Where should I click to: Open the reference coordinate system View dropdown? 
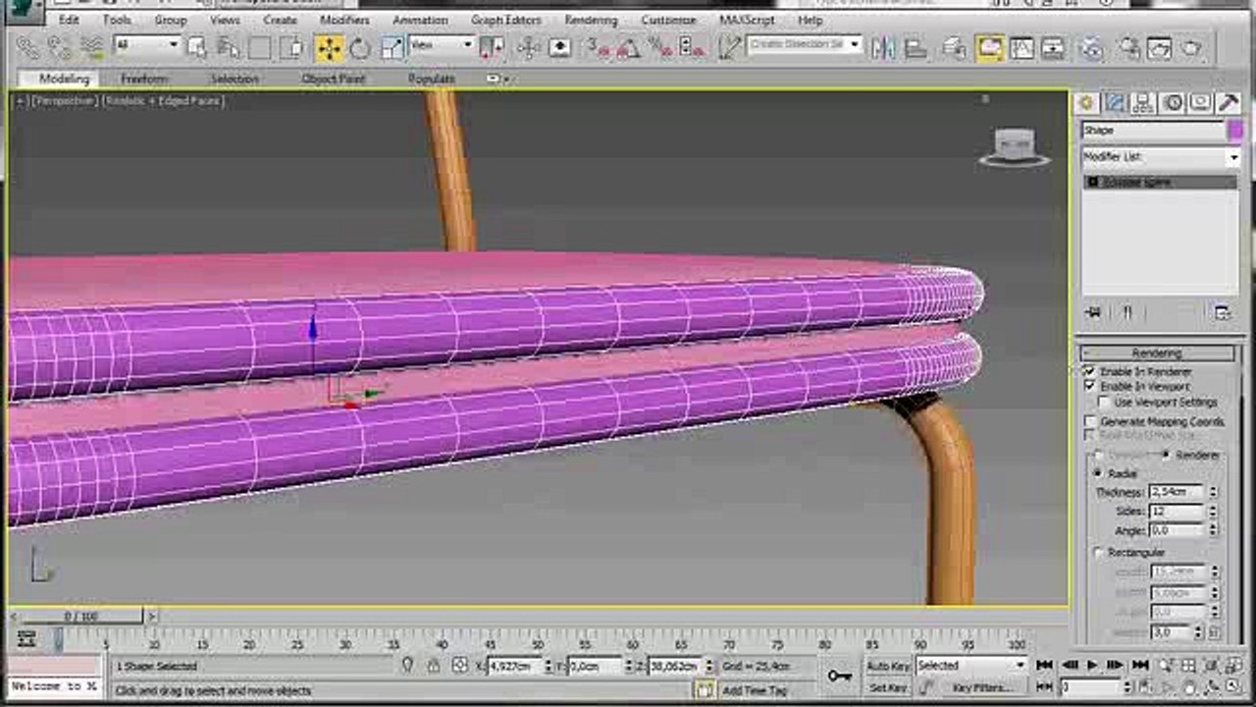[442, 45]
